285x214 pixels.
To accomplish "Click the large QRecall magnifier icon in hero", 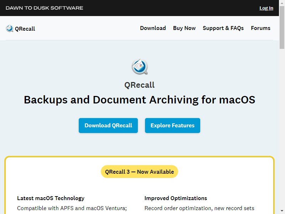I will pos(139,67).
